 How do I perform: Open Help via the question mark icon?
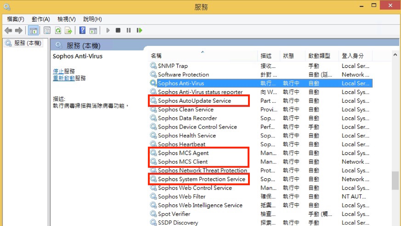click(x=82, y=31)
